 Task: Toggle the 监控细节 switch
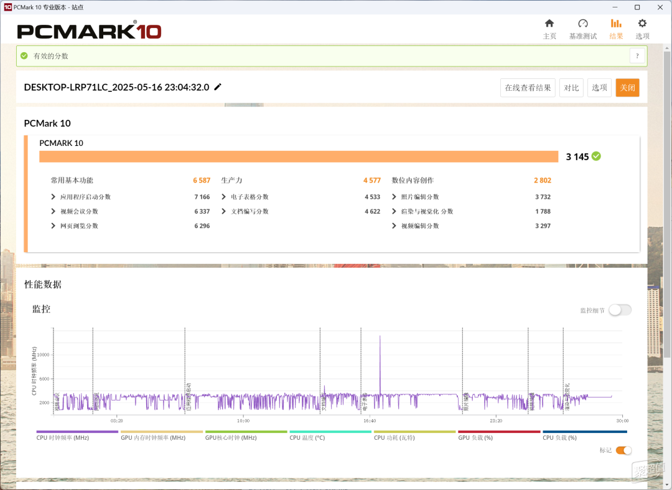pos(620,310)
